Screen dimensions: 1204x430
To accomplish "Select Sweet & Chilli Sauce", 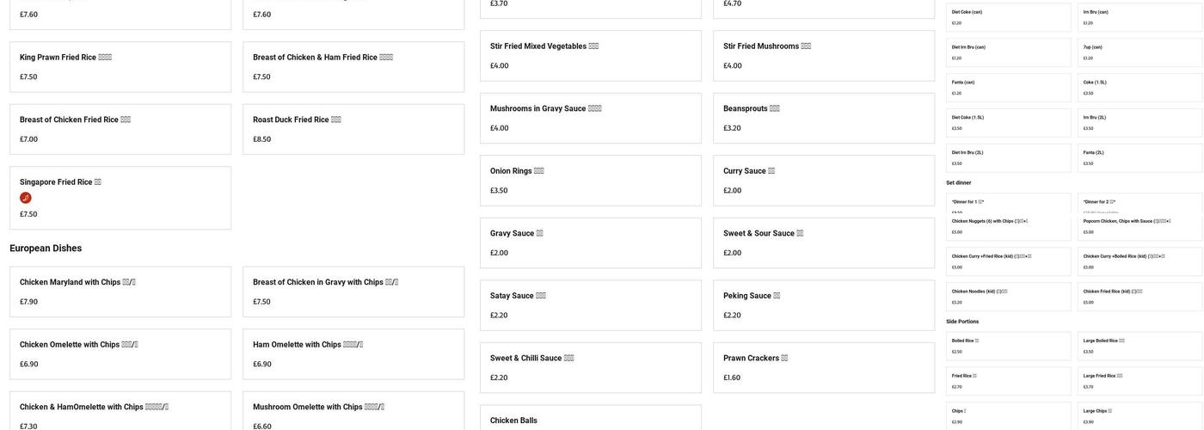I will pyautogui.click(x=590, y=367).
